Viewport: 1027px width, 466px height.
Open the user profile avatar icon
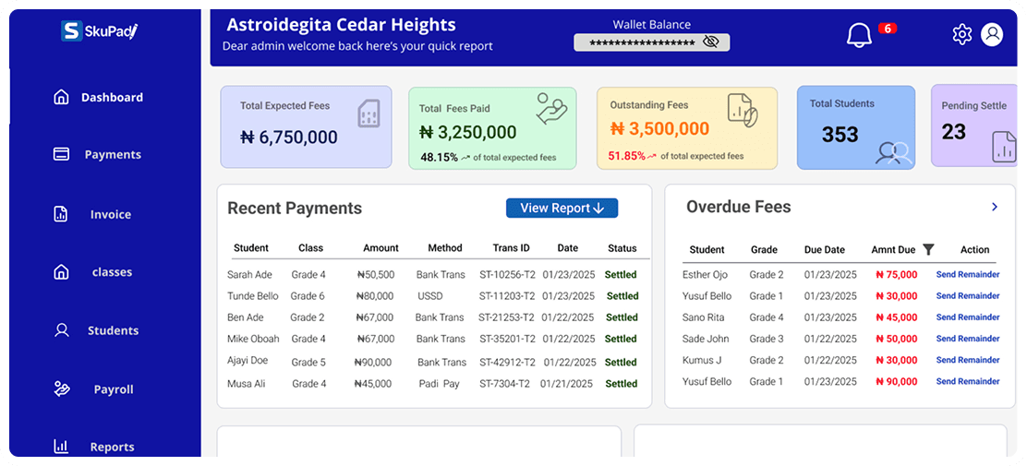(992, 34)
